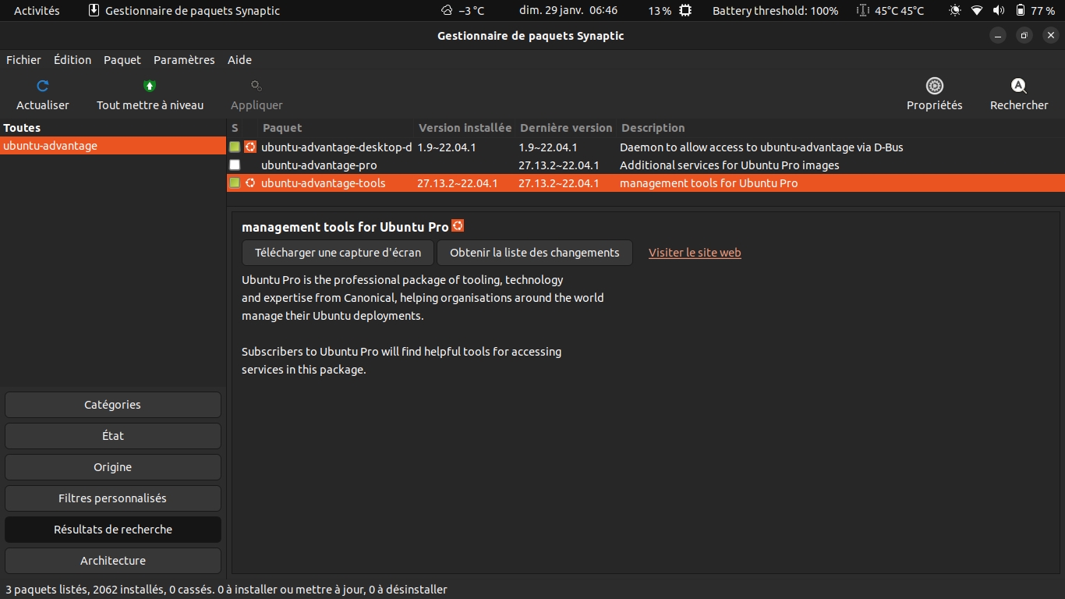Select the État filter button
This screenshot has height=599, width=1065.
coord(113,436)
